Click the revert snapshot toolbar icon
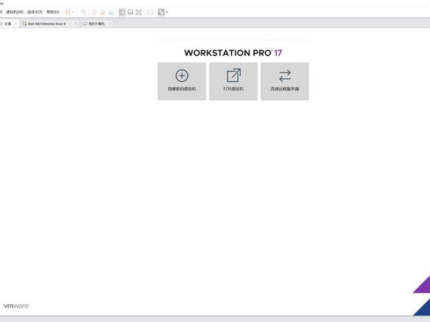430x322 pixels. (103, 12)
